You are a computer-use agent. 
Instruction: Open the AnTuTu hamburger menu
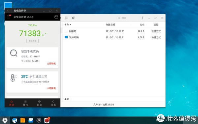[x=9, y=17]
